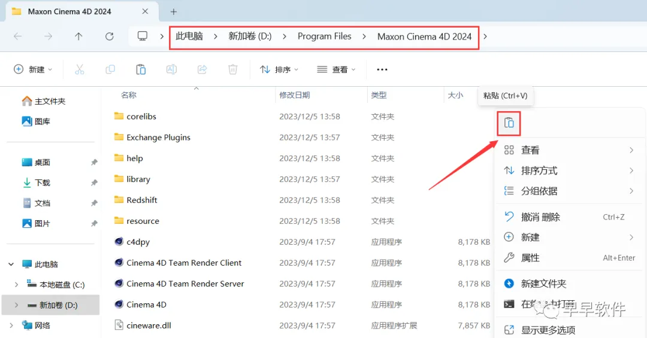
Task: Click the chevron after Program Files in the address bar
Action: pos(364,36)
